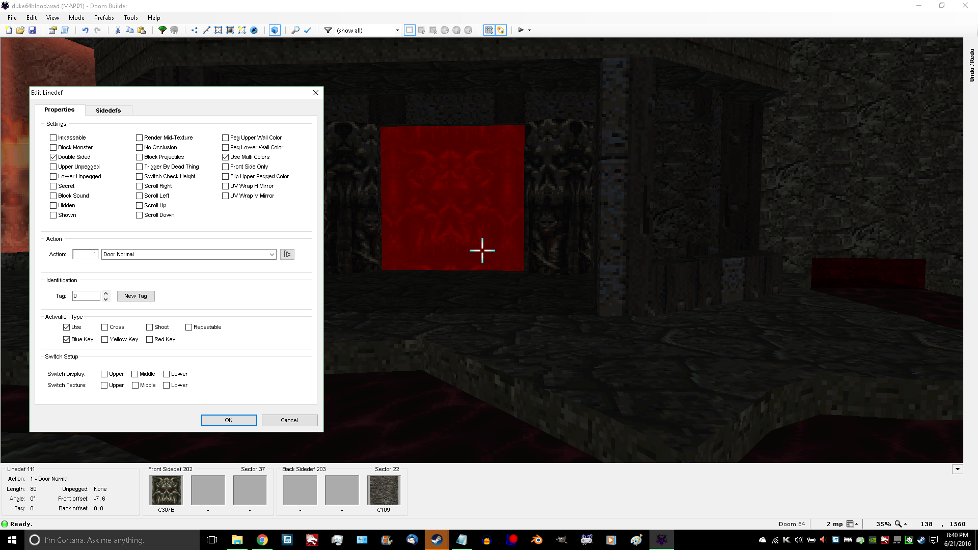Image resolution: width=978 pixels, height=550 pixels.
Task: Click the browse action button beside Door Normal
Action: [x=287, y=254]
